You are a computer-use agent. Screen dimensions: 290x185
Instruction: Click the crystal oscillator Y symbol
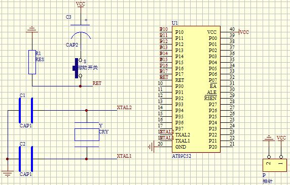(87, 134)
